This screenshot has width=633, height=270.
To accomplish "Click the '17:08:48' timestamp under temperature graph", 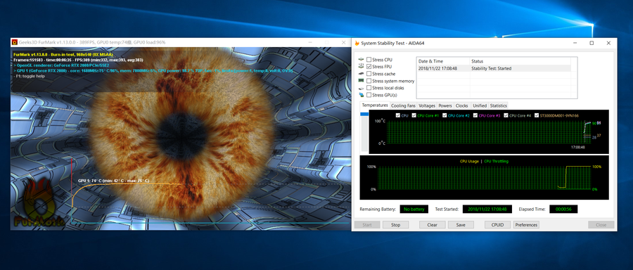I will (x=577, y=147).
